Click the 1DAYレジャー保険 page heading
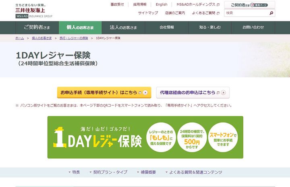Image resolution: width=290 pixels, height=187 pixels. coord(53,55)
